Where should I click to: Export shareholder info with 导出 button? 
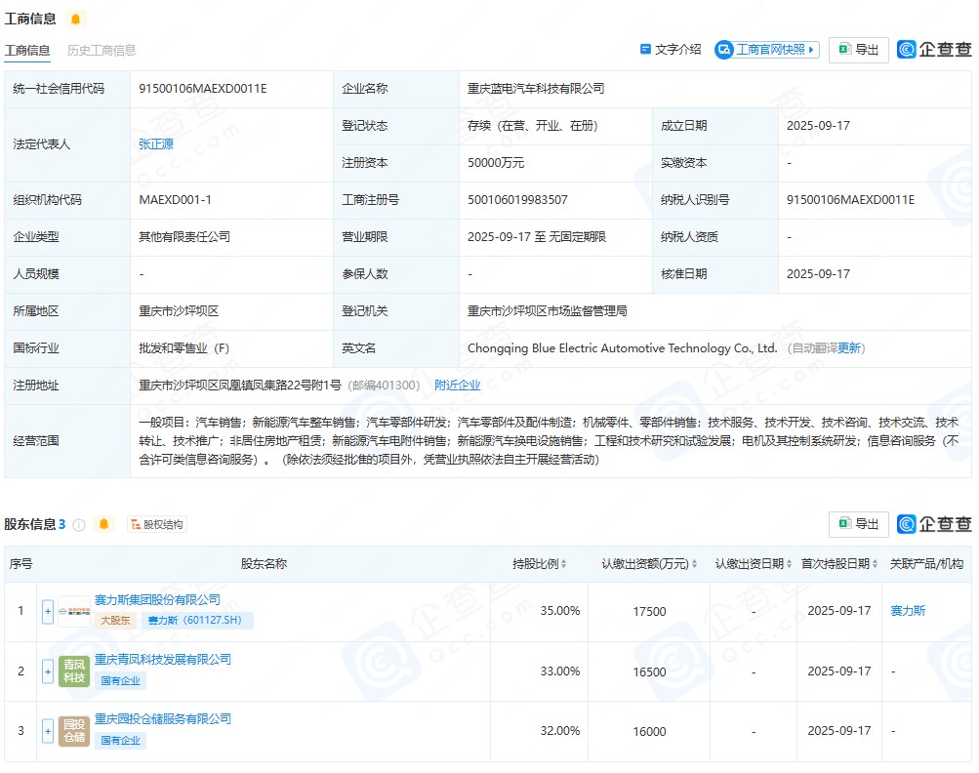pos(859,524)
